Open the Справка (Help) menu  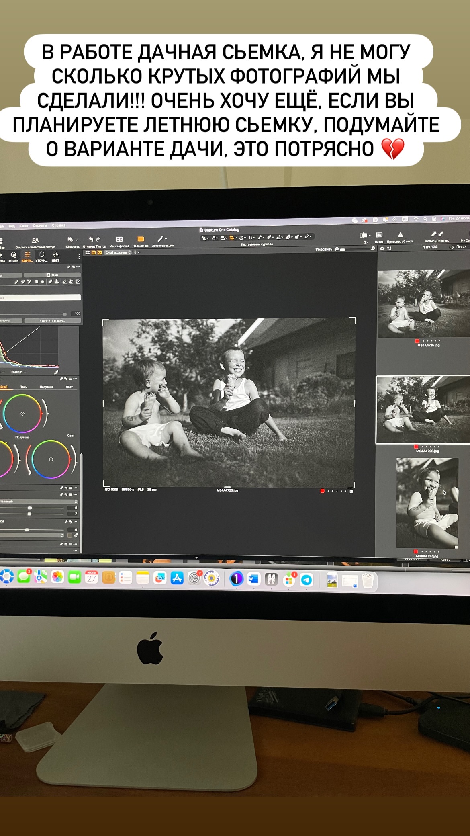59,225
